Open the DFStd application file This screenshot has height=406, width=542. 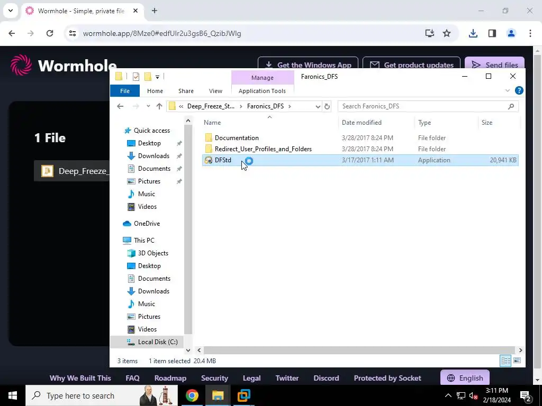click(x=223, y=160)
